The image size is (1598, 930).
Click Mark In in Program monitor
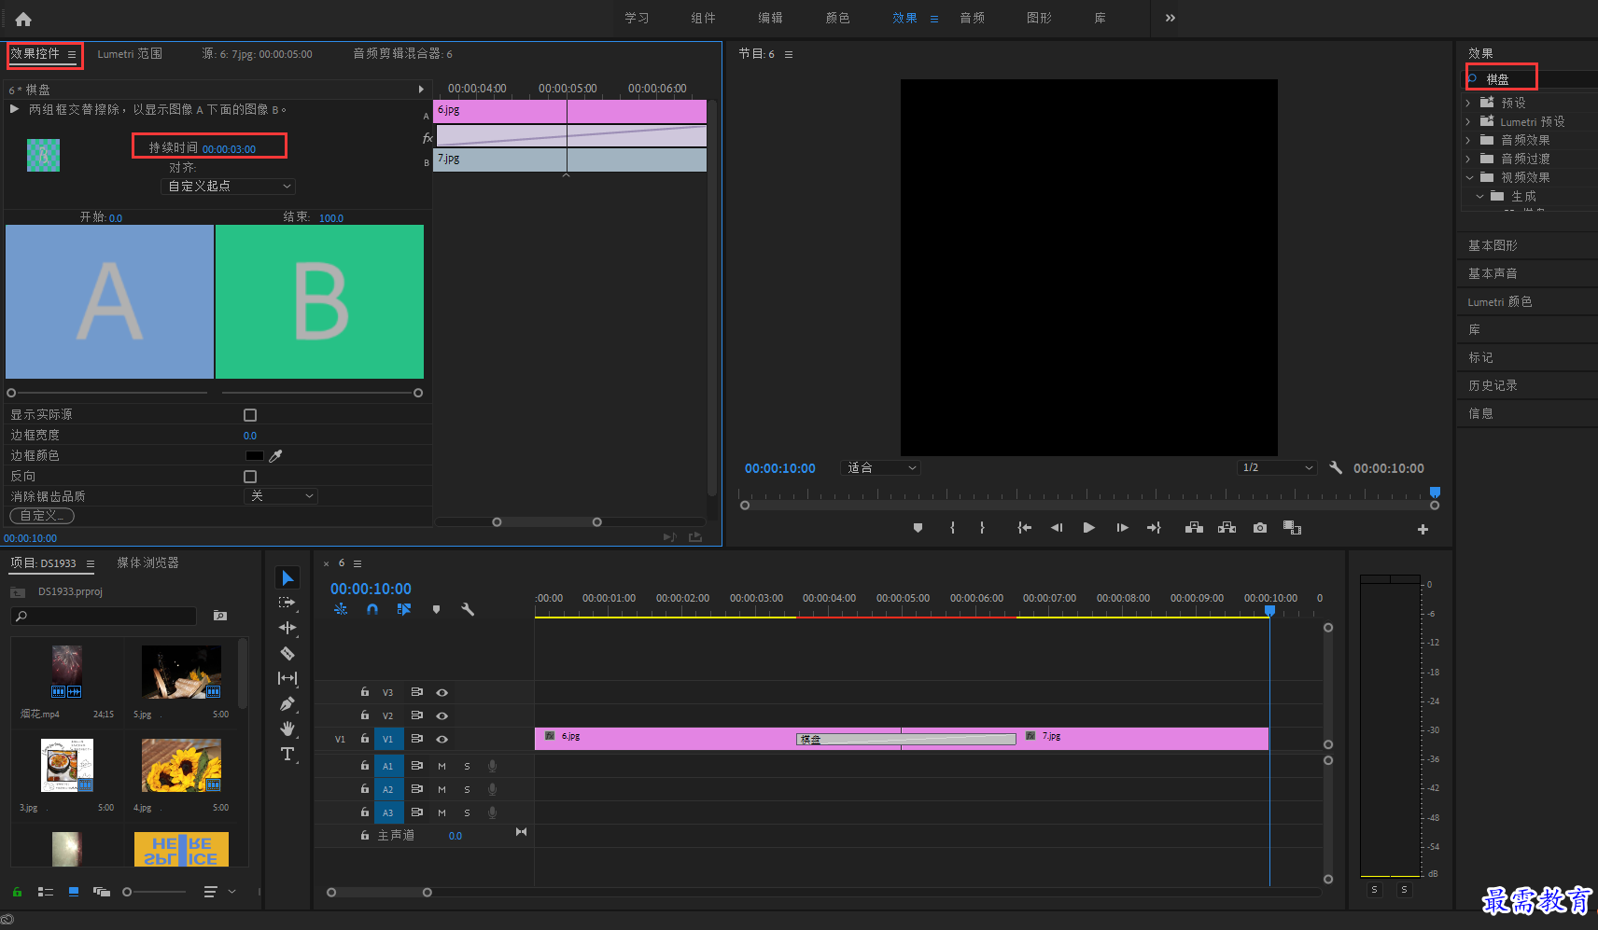point(952,528)
